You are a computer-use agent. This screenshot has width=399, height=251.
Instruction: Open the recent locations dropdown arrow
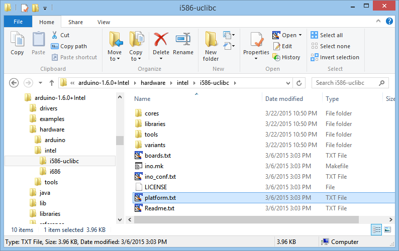[40, 83]
